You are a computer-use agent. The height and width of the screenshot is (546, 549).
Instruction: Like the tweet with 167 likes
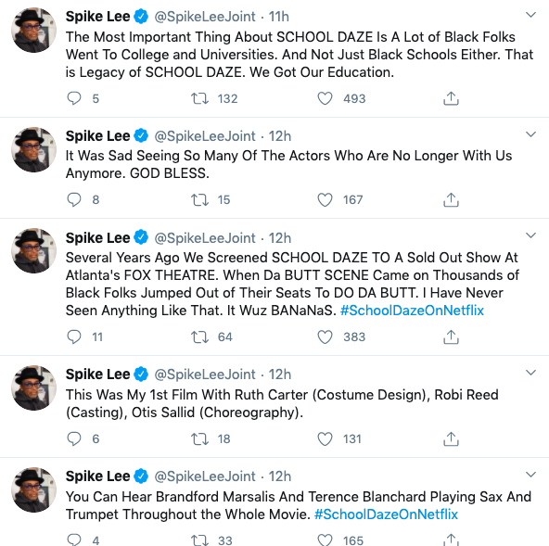pos(325,200)
